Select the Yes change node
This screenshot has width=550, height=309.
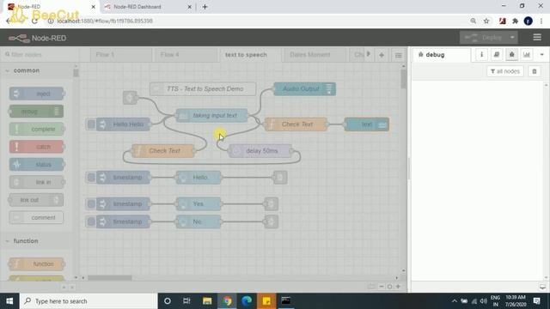click(199, 204)
